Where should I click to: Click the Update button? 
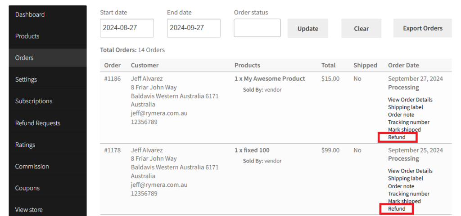coord(308,28)
